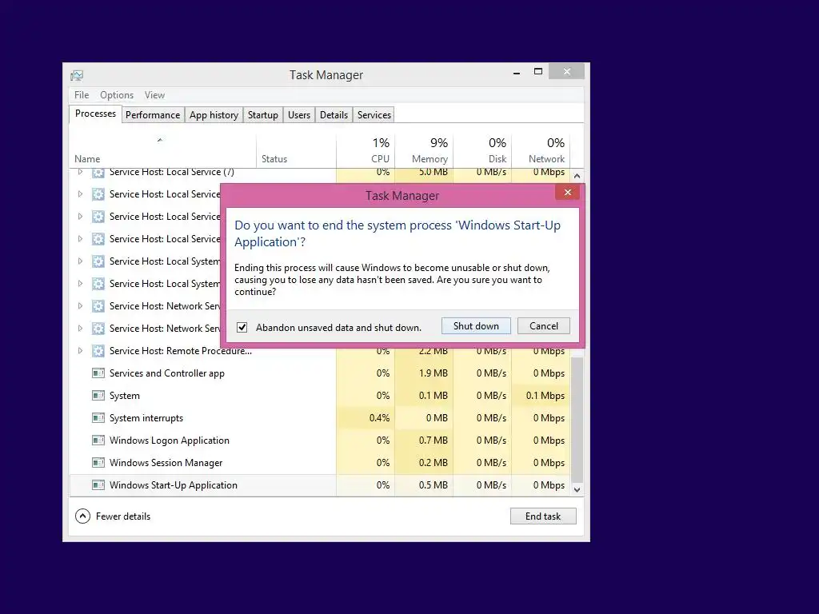Screen dimensions: 819x614
Task: Click the 0.2 MB memory value
Action: point(433,463)
